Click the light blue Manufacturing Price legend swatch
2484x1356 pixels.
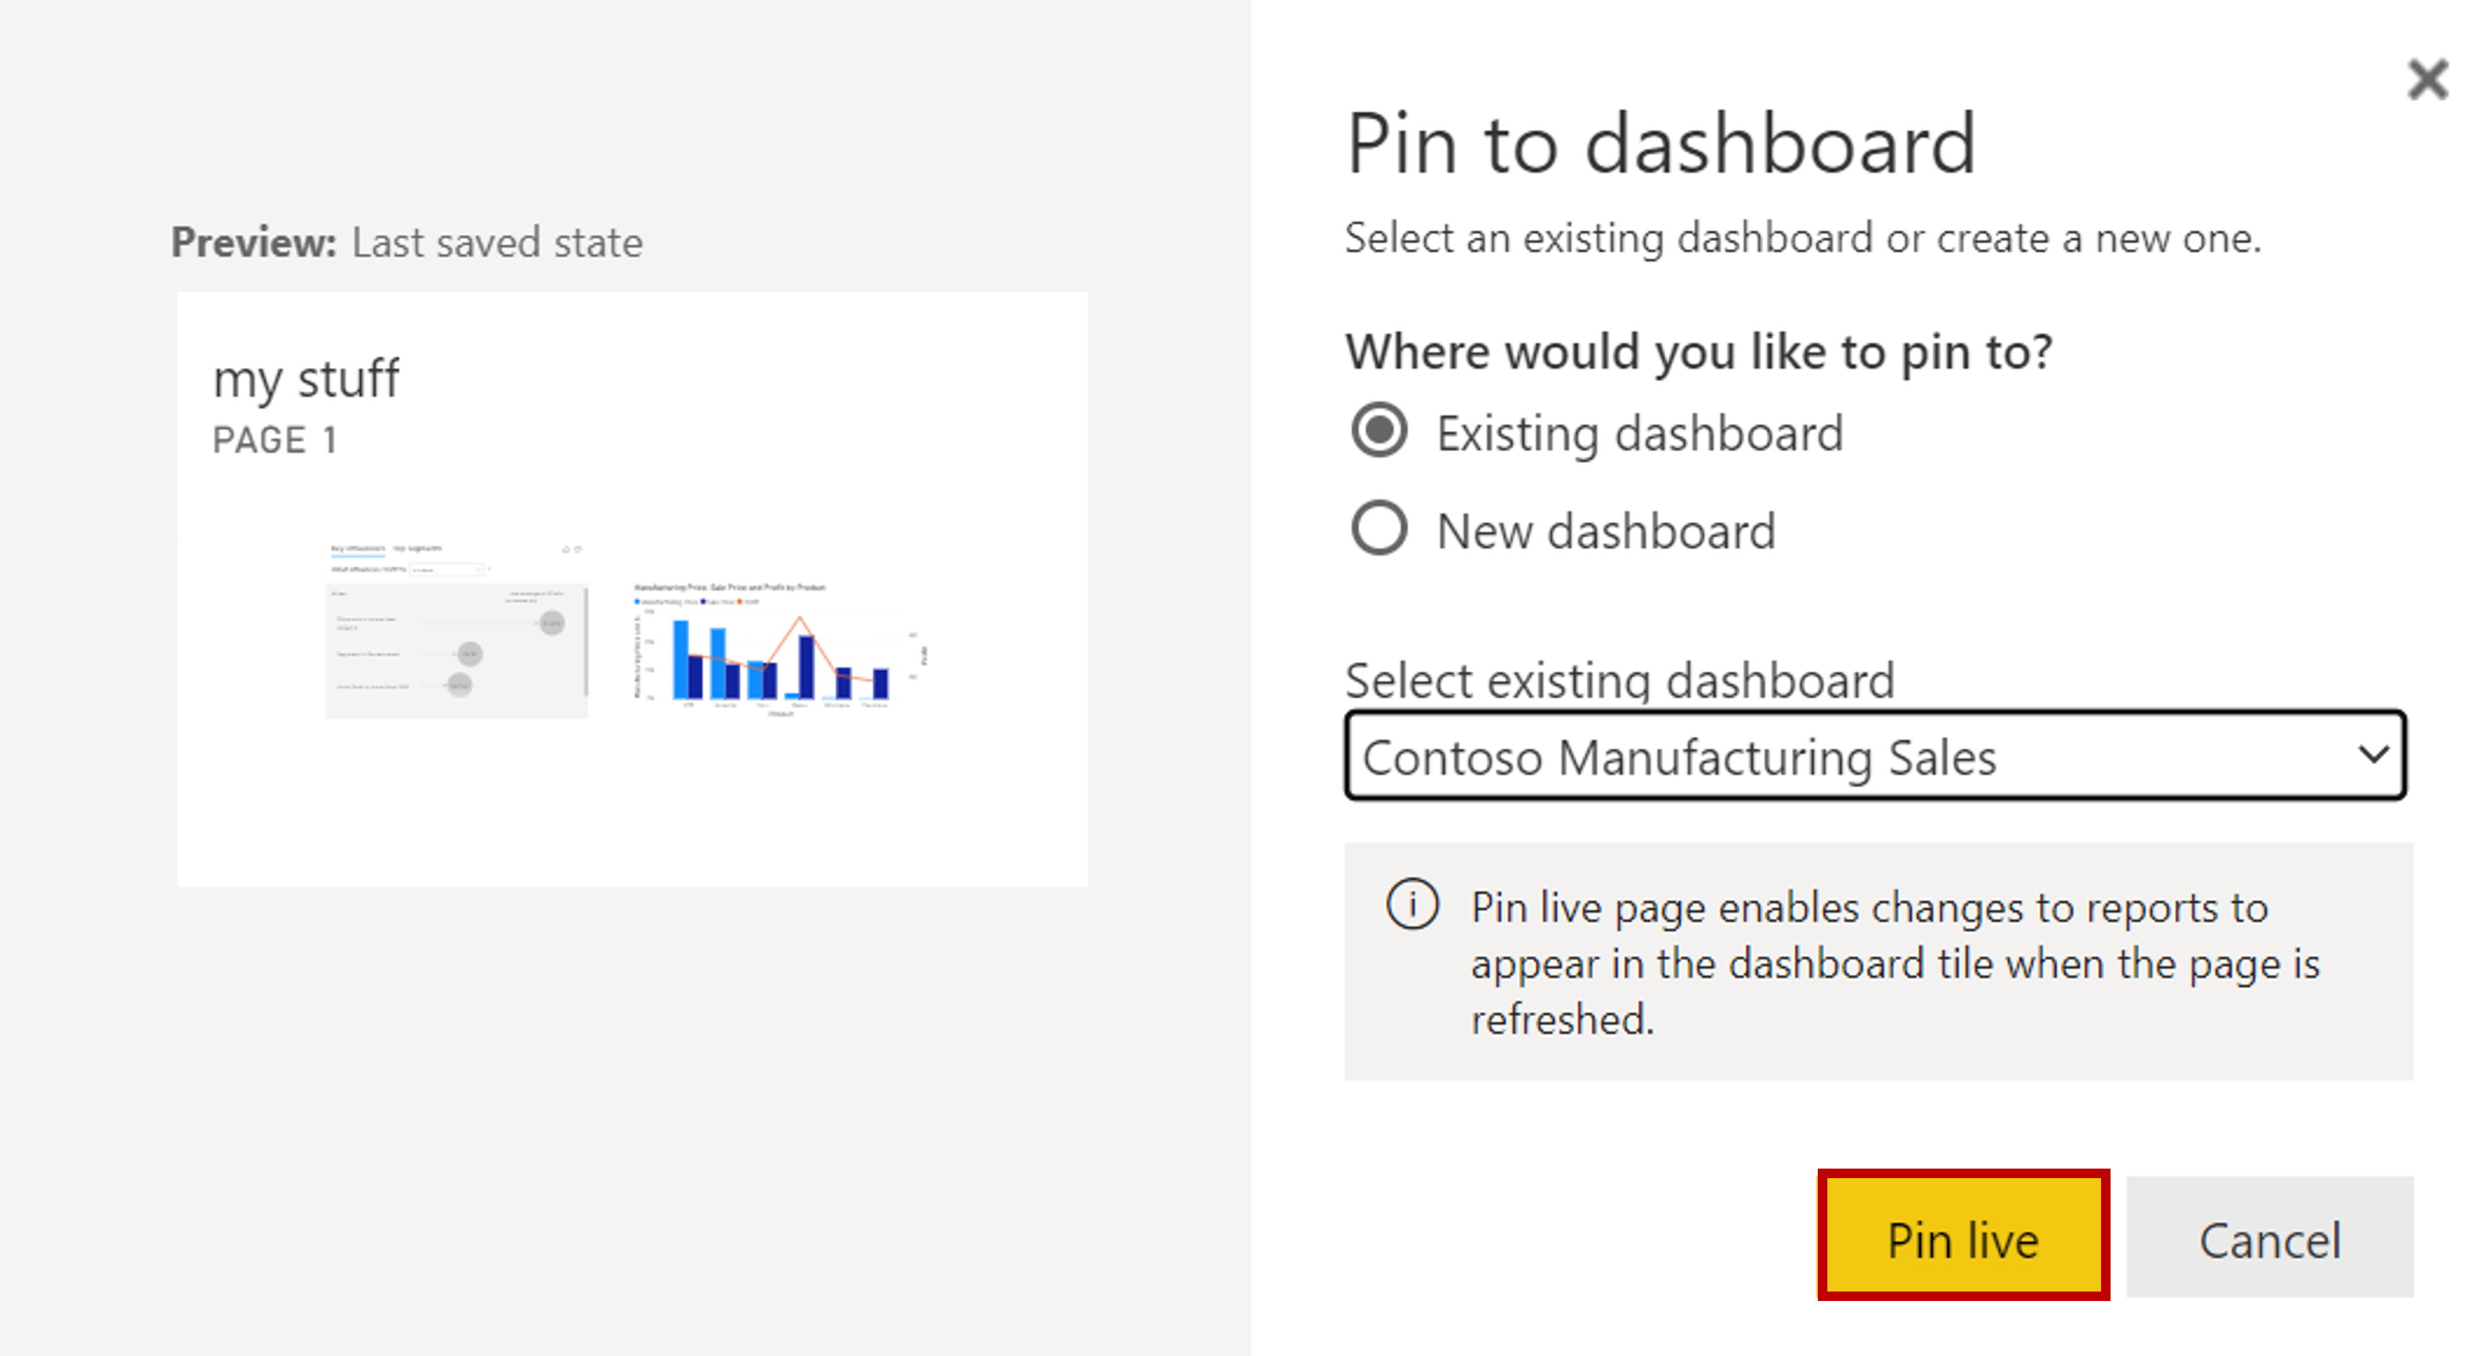pos(638,601)
